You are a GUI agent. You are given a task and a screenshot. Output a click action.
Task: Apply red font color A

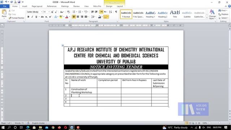pos(67,17)
